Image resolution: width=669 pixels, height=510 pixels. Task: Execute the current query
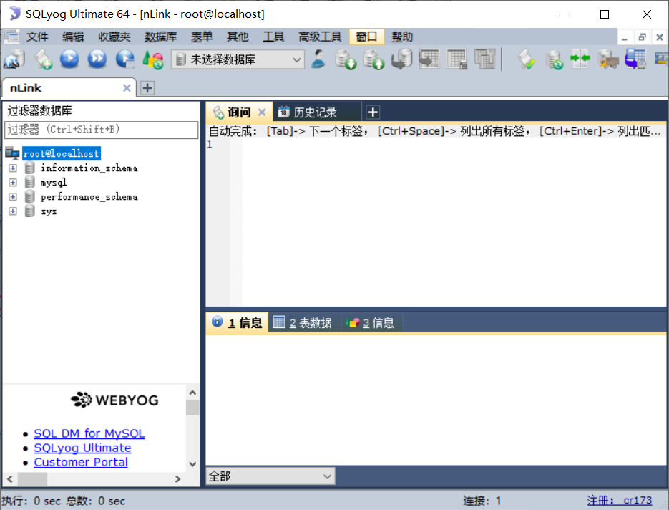click(69, 59)
